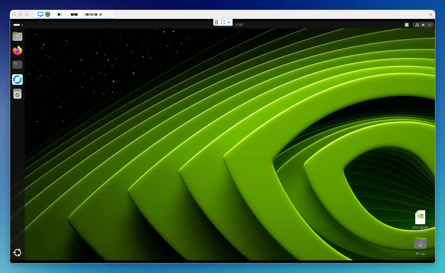
Task: Click the blue tray indicator icon in top bar
Action: [406, 25]
